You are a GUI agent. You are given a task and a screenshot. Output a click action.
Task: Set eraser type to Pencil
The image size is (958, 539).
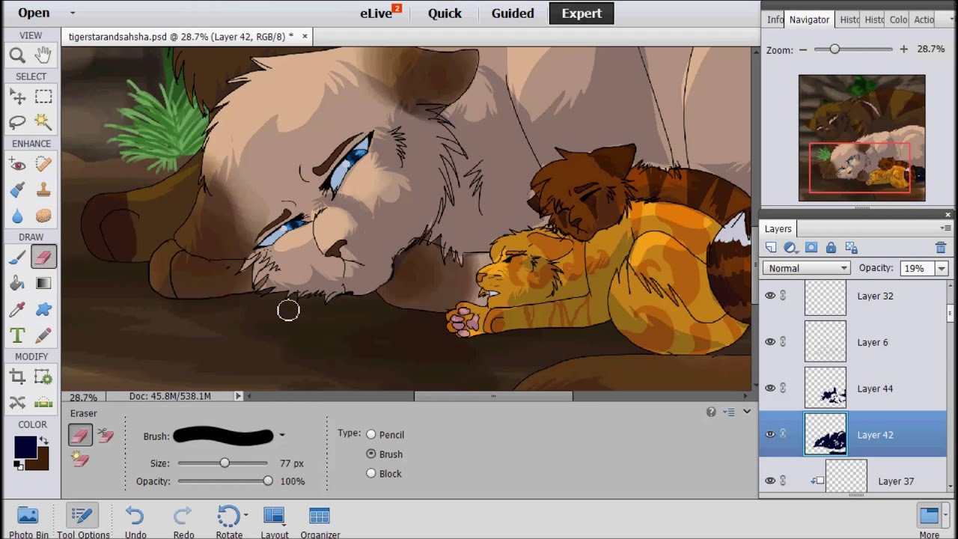coord(371,434)
